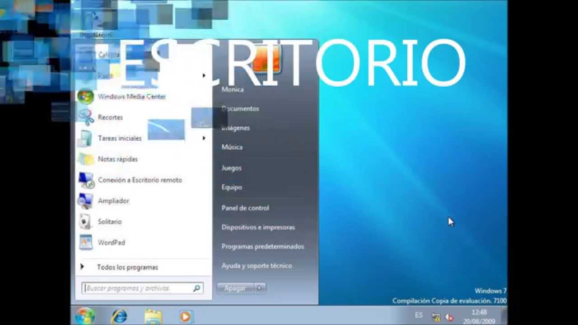Open the shutdown options arrow next to Apagar
Image resolution: width=578 pixels, height=325 pixels.
coord(260,288)
